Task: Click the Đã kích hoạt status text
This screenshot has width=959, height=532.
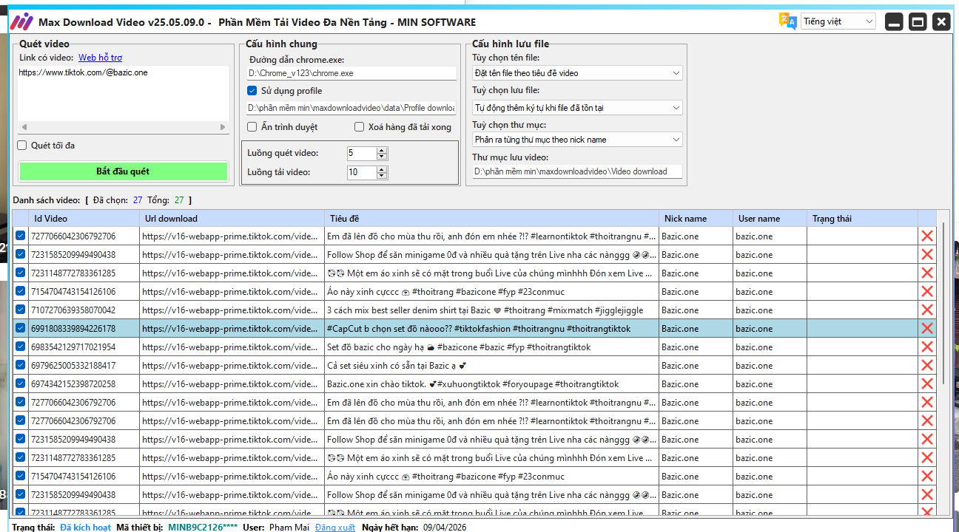Action: click(x=86, y=528)
